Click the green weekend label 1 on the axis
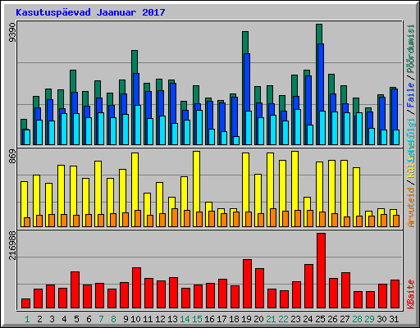The height and width of the screenshot is (328, 420). (x=27, y=319)
